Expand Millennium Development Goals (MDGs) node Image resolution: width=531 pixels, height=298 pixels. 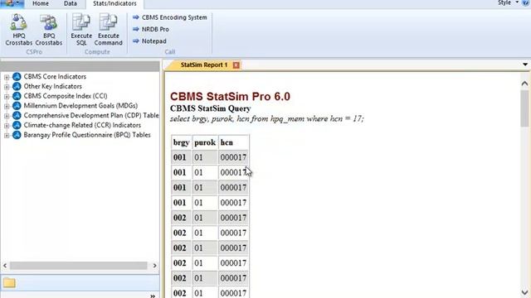(x=7, y=106)
